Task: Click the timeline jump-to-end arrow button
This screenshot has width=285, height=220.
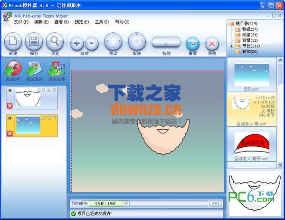Action: point(216,203)
